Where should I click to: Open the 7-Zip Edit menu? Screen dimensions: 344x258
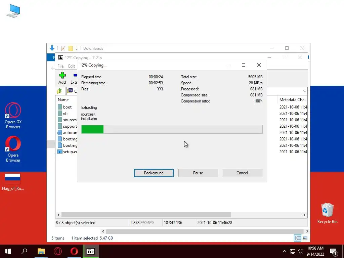72,66
